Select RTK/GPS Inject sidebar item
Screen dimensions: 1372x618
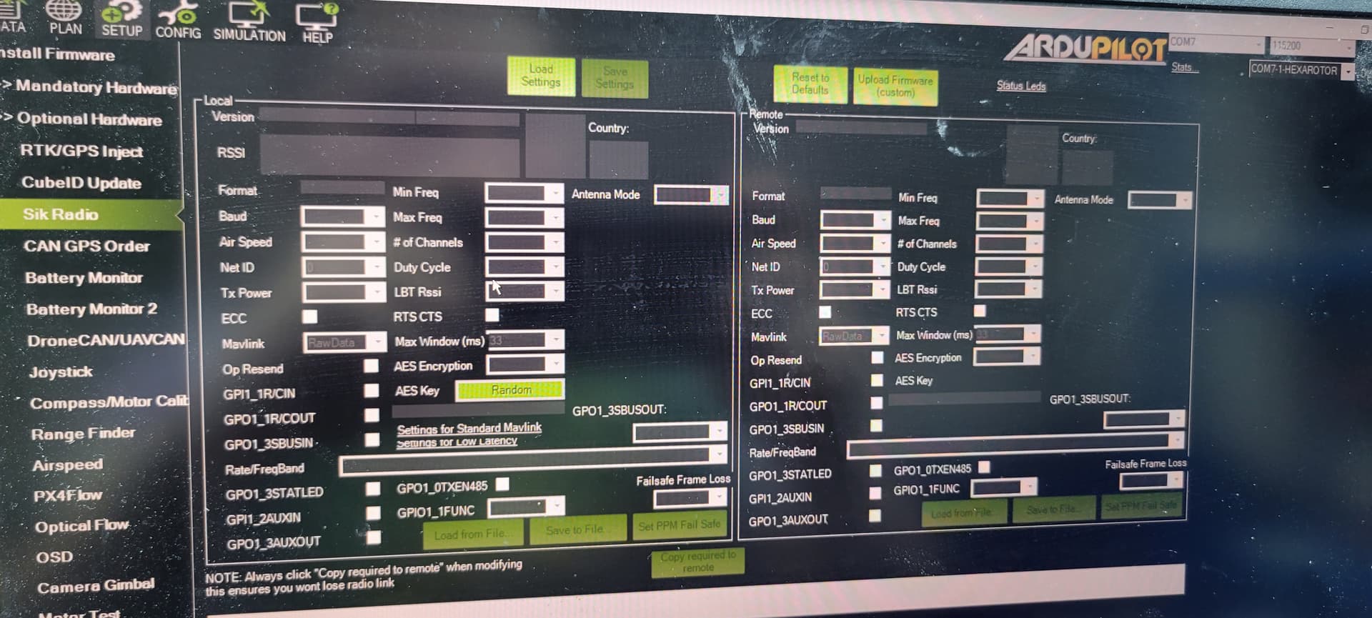pos(81,151)
